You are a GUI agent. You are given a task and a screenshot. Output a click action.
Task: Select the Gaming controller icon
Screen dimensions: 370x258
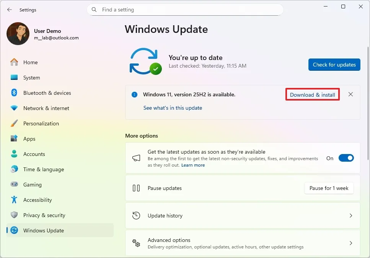(14, 185)
